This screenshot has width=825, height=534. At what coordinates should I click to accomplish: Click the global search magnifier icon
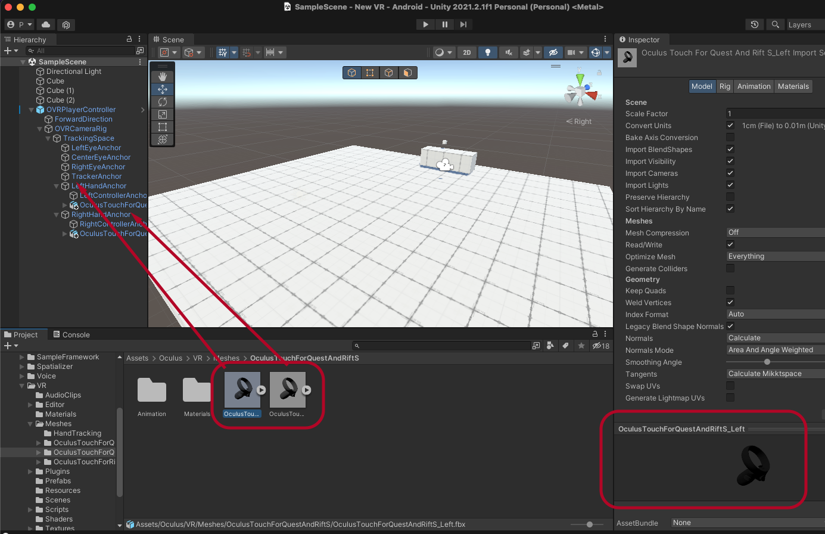tap(775, 24)
